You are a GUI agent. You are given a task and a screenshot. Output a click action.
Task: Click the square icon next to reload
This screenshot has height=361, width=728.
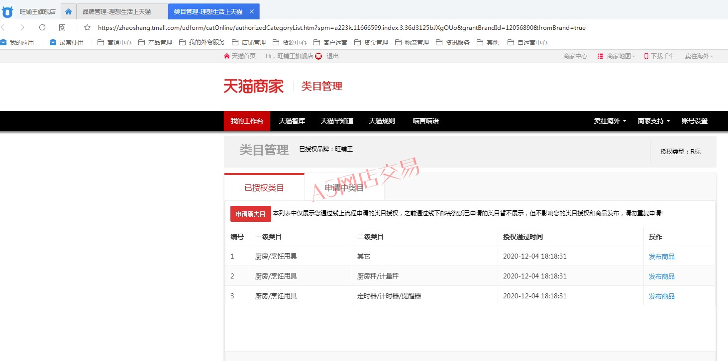[x=62, y=27]
